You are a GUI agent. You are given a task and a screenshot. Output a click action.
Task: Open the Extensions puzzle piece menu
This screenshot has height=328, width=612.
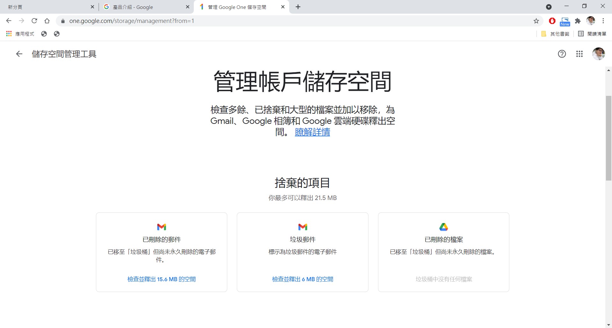(578, 21)
